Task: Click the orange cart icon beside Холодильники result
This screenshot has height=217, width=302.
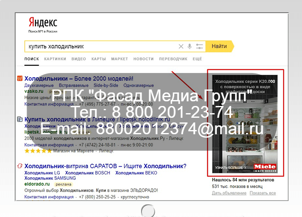Action: tap(19, 79)
